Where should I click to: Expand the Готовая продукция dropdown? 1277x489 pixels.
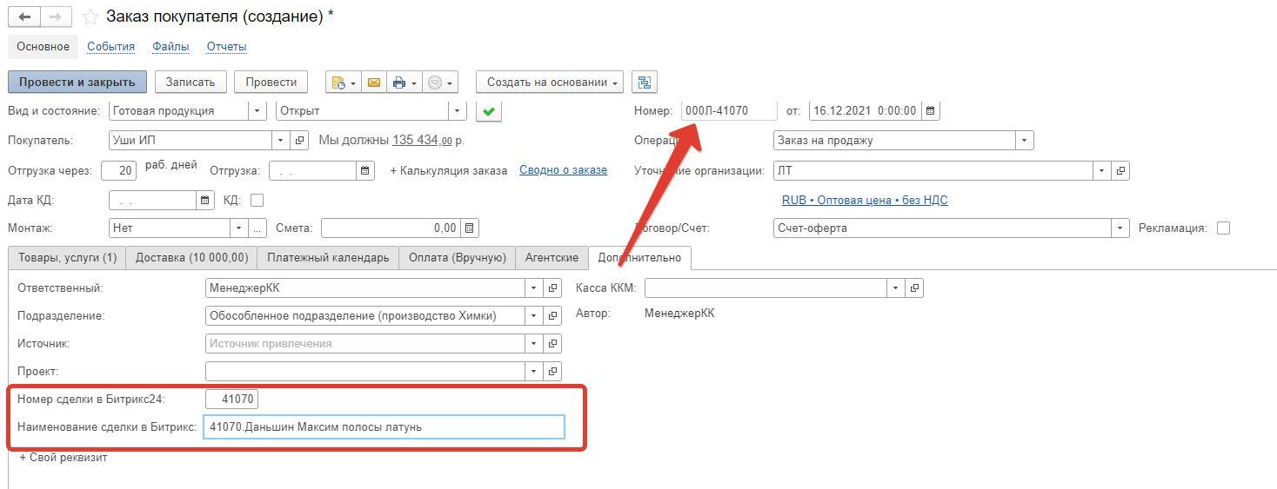pos(257,111)
